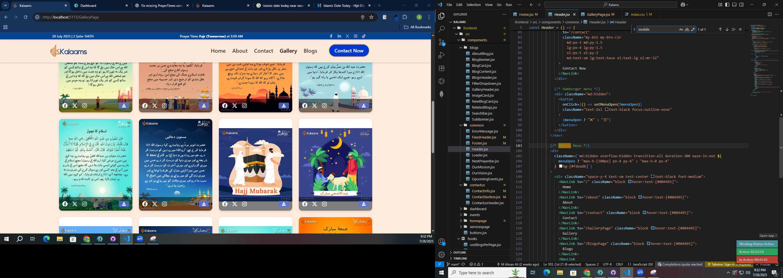Split the VS Code editor right

coord(770,14)
